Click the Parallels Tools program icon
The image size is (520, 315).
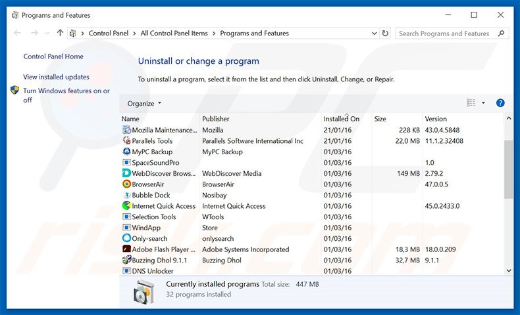(126, 141)
